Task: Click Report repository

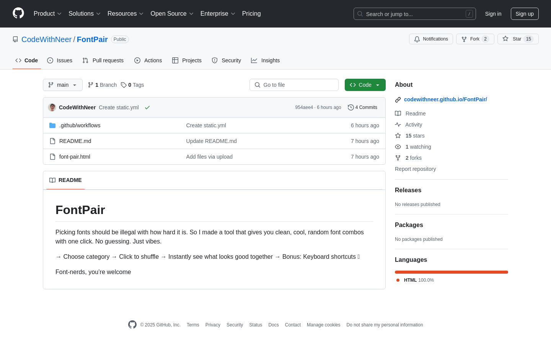Action: (x=415, y=169)
